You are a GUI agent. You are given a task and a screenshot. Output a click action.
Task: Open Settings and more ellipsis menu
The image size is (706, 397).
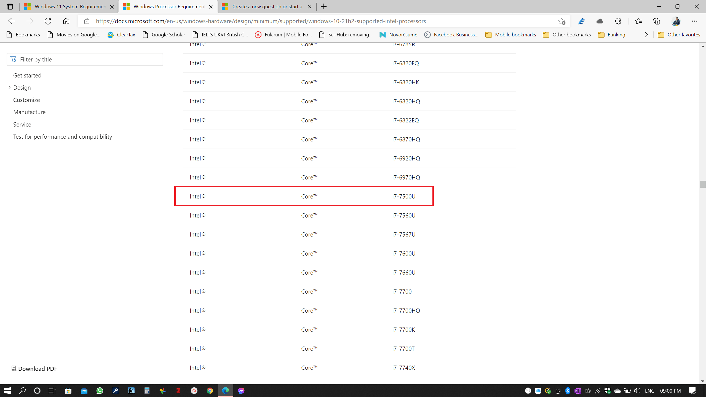coord(694,21)
